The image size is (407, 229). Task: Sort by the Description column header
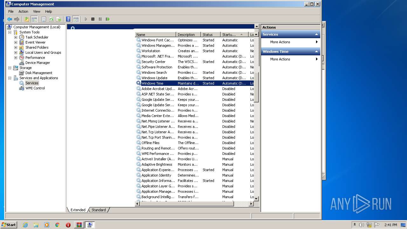pyautogui.click(x=189, y=35)
